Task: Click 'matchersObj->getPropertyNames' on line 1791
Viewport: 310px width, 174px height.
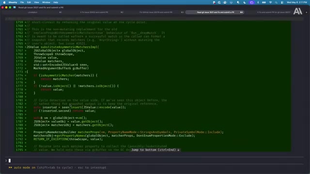Action: point(59,136)
